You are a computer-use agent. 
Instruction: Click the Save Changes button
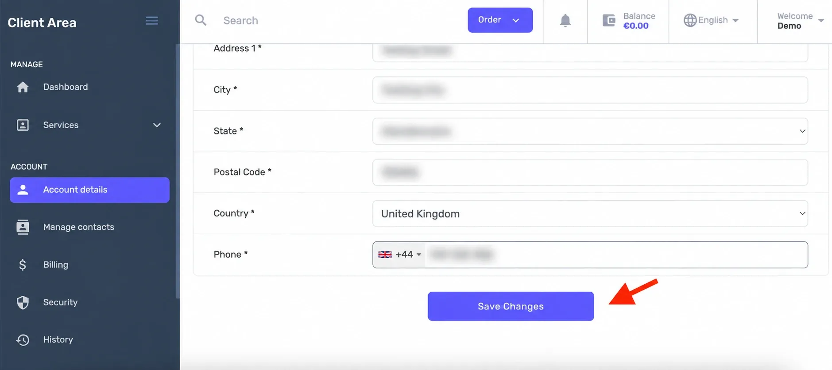[511, 306]
